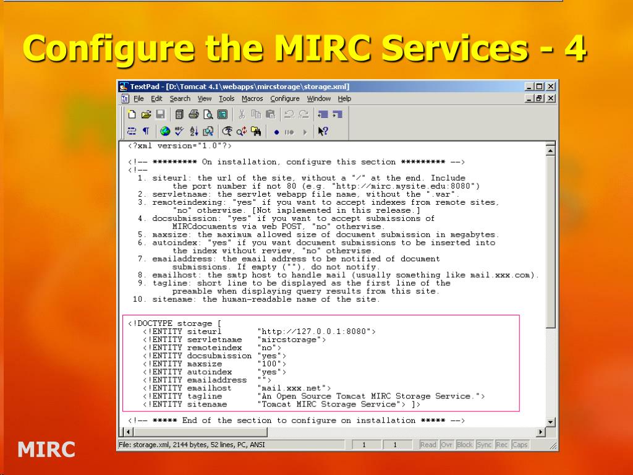Toggle the Rec status bar indicator
Screen dimensions: 633x475
pyautogui.click(x=502, y=445)
